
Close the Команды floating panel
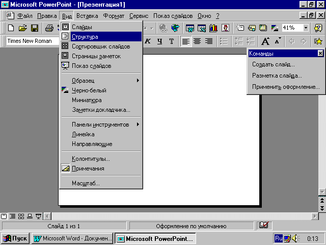coord(320,54)
